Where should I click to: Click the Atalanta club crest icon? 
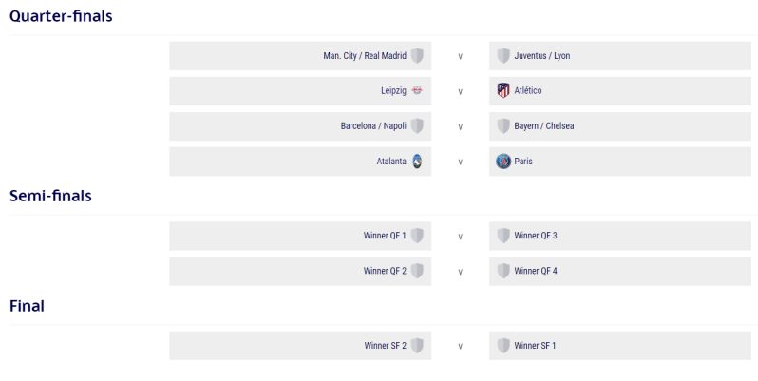[417, 161]
